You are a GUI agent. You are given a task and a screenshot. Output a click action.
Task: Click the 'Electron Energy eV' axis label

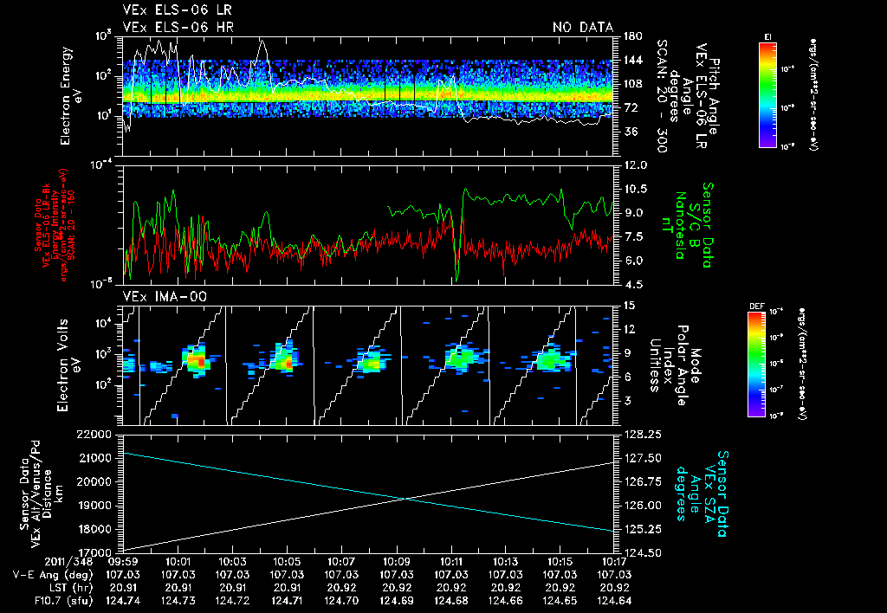71,96
